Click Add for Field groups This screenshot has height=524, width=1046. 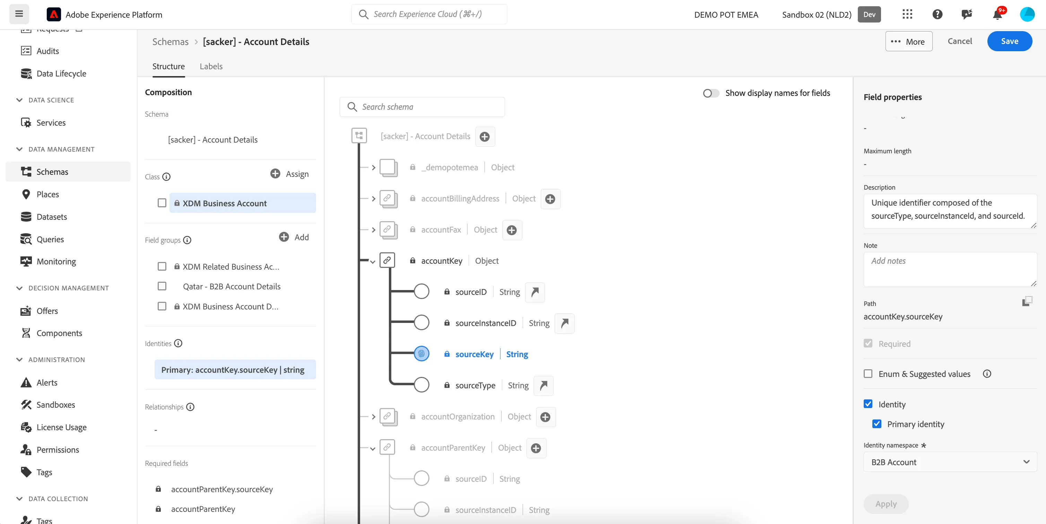(x=294, y=237)
